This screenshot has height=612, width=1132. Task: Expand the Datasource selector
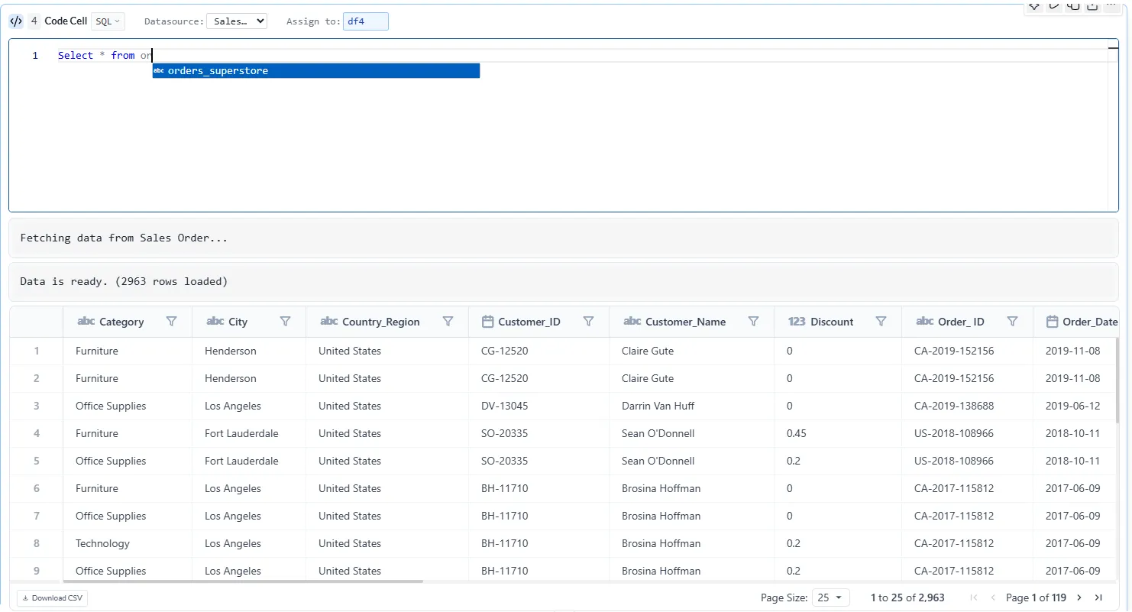237,21
